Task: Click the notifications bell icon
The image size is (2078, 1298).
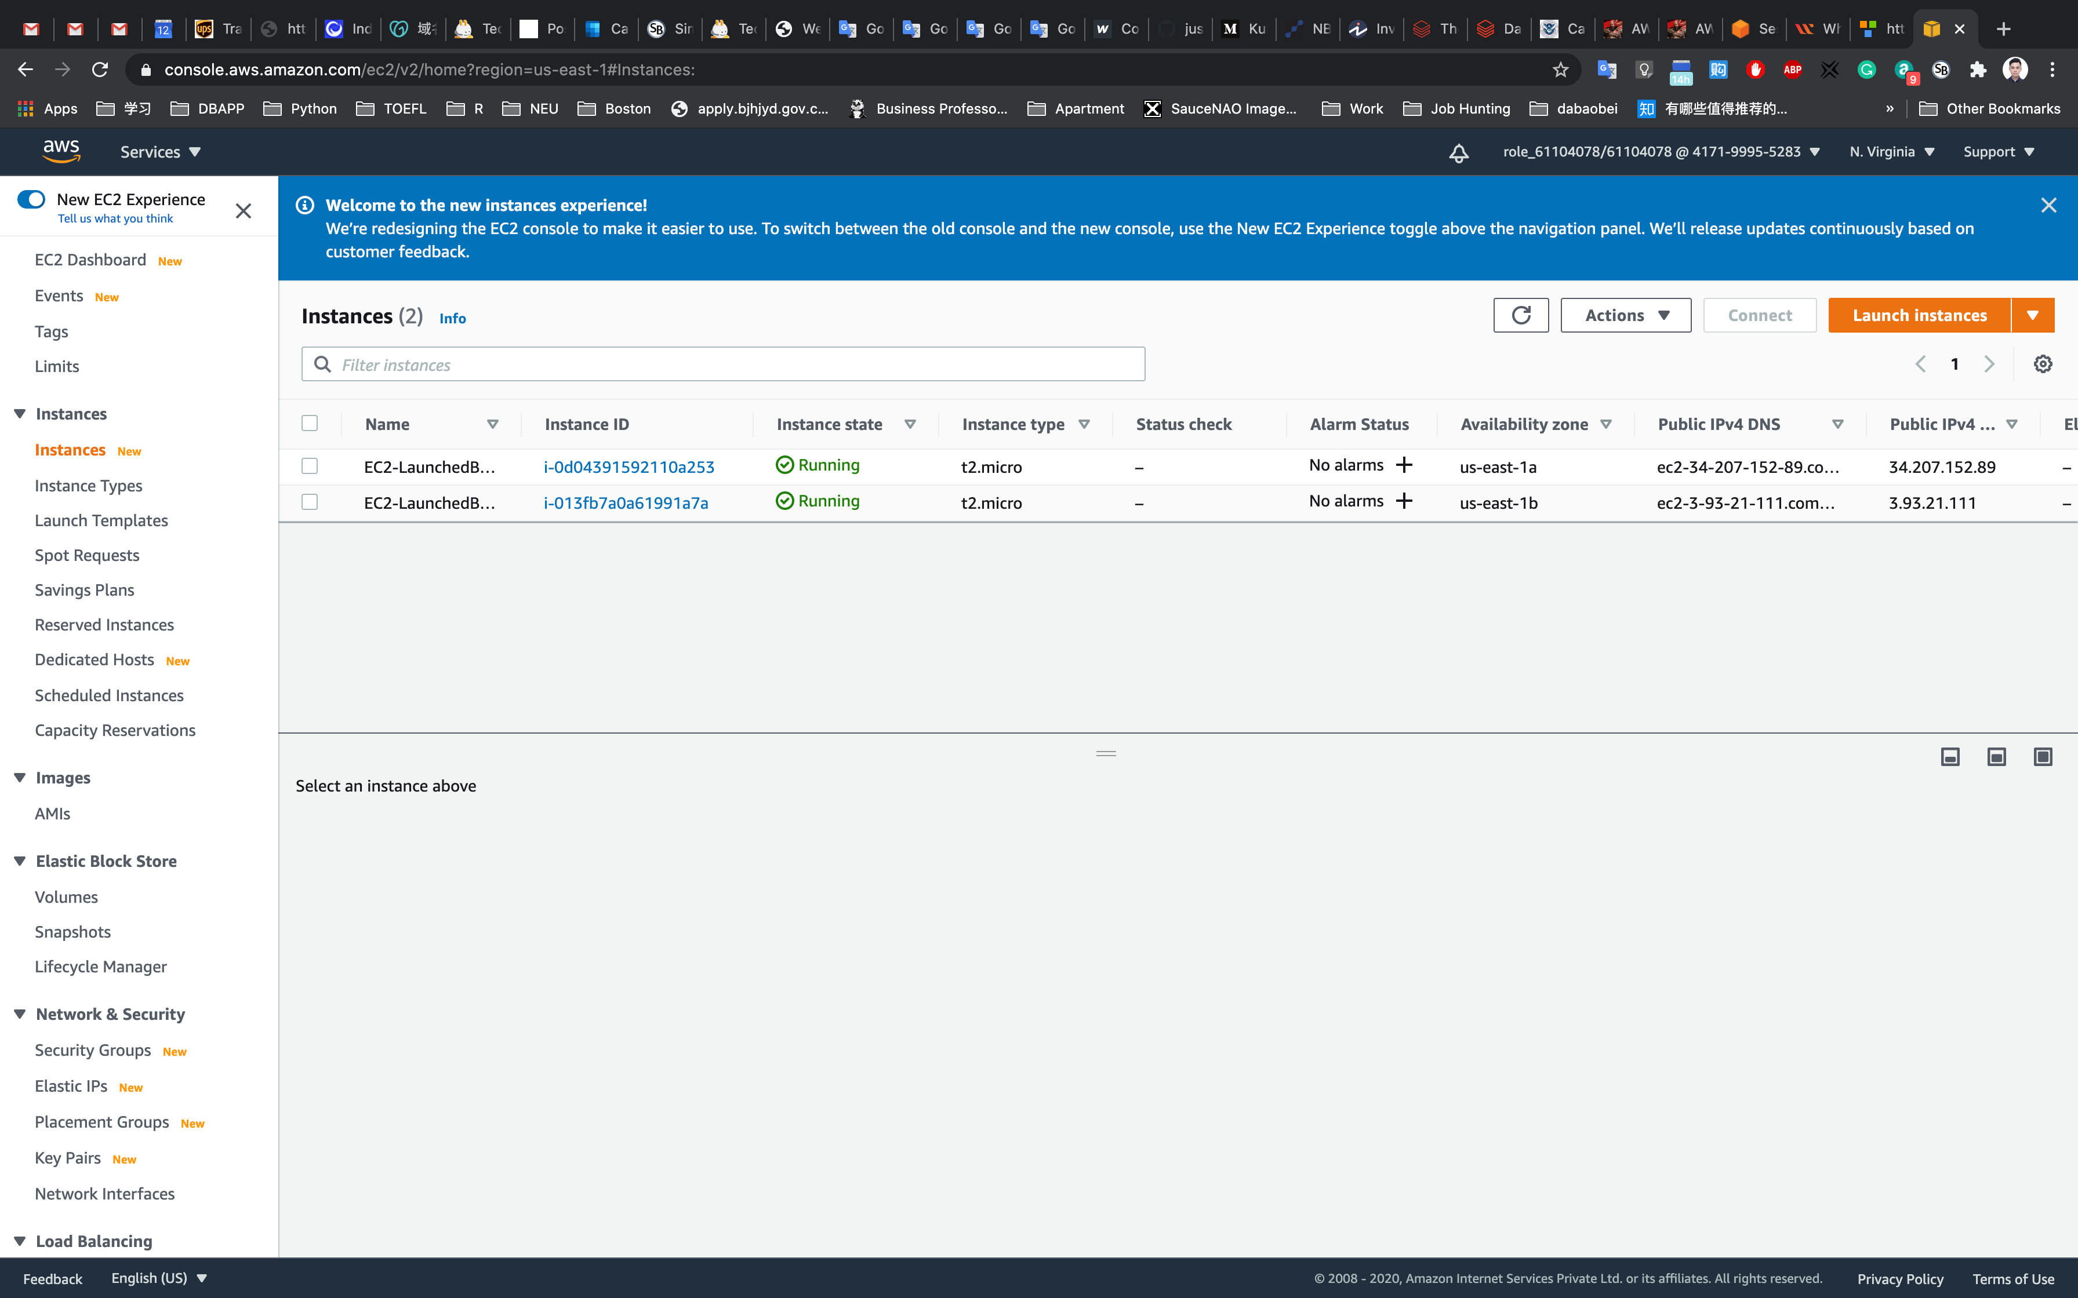Action: pyautogui.click(x=1458, y=153)
